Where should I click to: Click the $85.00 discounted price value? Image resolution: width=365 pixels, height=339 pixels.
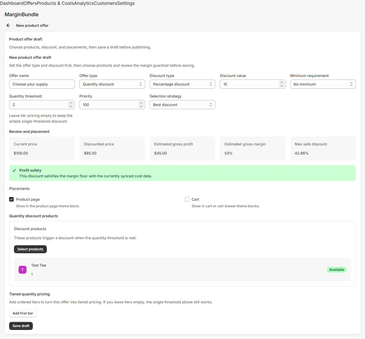[x=90, y=153]
